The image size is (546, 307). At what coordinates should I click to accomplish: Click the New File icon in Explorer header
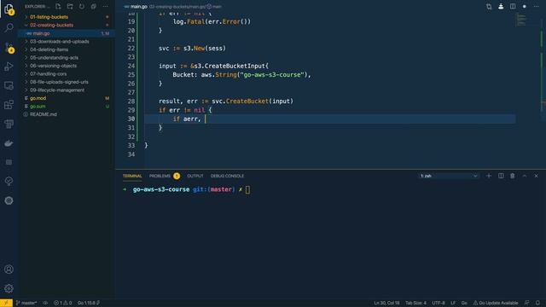coord(58,6)
